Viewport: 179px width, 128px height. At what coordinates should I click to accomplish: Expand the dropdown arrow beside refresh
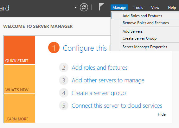[x=75, y=8]
